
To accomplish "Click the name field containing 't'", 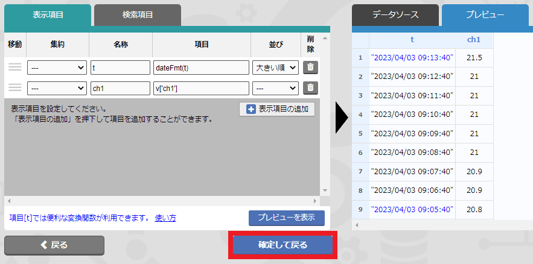I will pyautogui.click(x=120, y=68).
